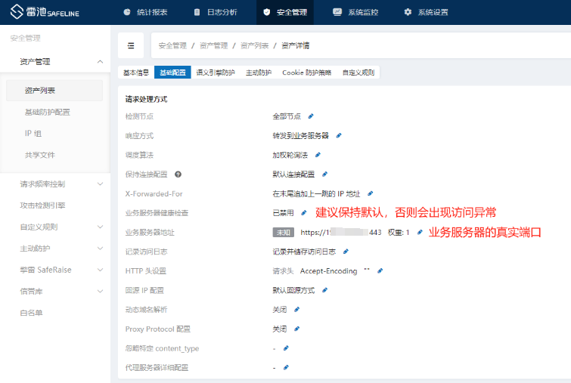Viewport: 571px width, 383px height.
Task: Click 资产列表 breadcrumb link
Action: [253, 46]
